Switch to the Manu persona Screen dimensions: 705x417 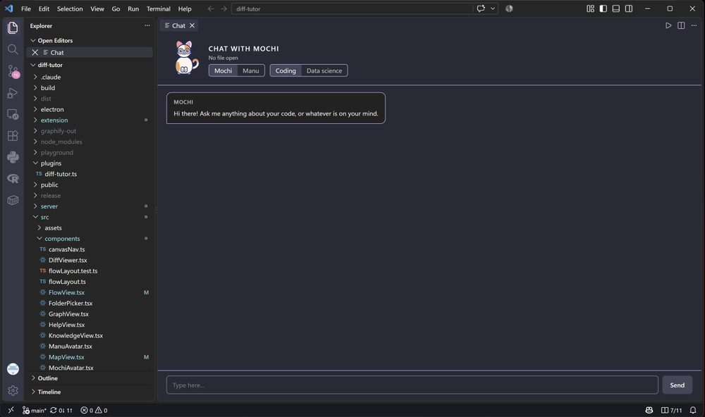tap(251, 70)
